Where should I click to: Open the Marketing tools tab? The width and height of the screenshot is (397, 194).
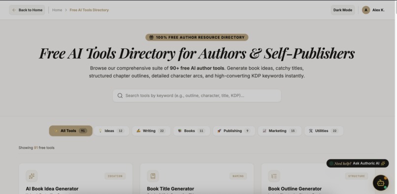click(279, 130)
